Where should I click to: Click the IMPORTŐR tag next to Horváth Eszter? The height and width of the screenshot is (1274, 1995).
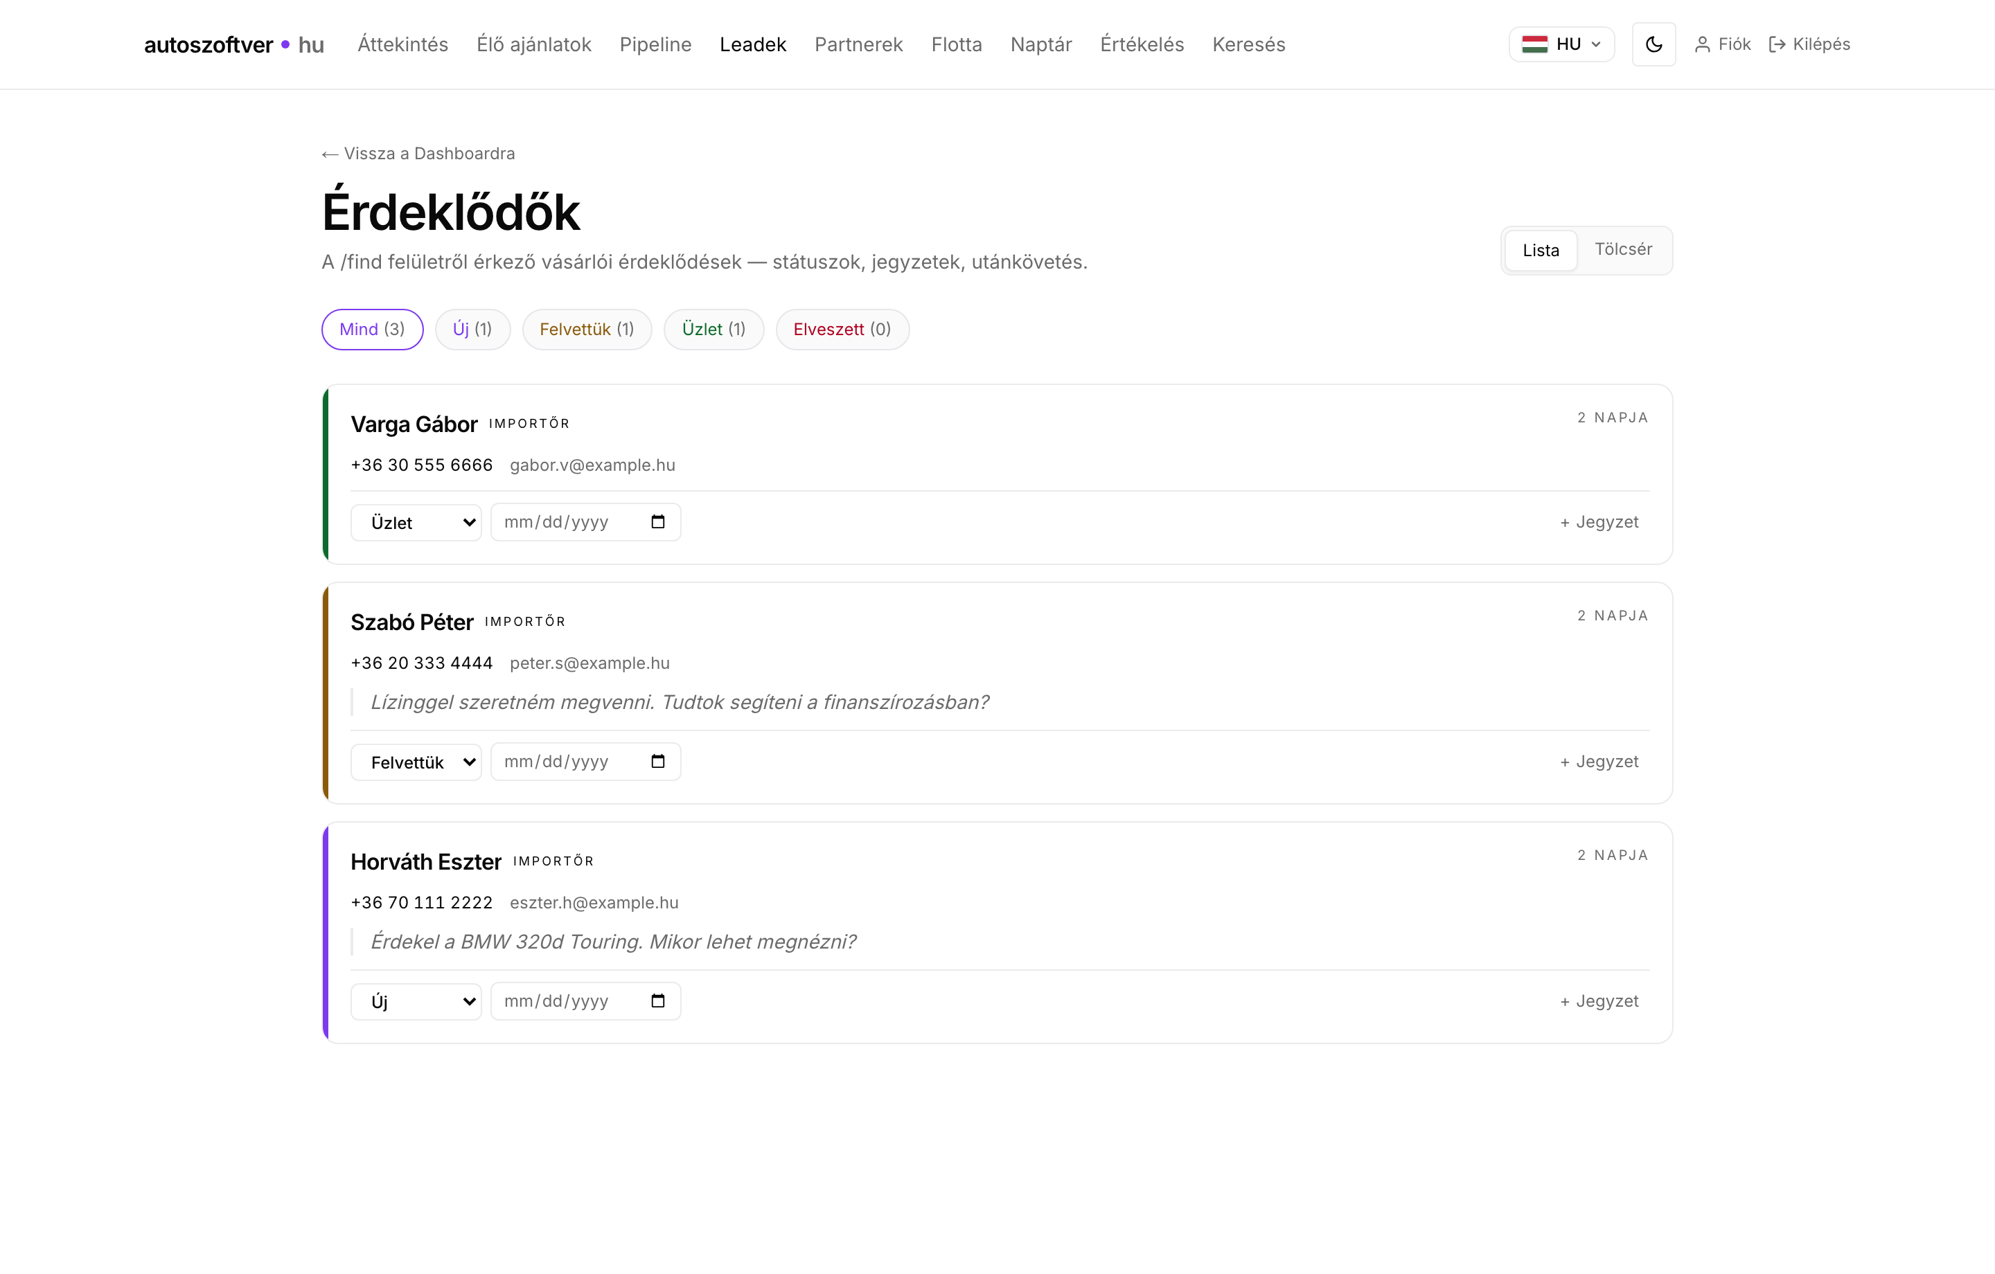[553, 861]
